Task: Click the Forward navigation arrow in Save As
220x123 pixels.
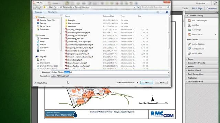Action: pos(39,7)
